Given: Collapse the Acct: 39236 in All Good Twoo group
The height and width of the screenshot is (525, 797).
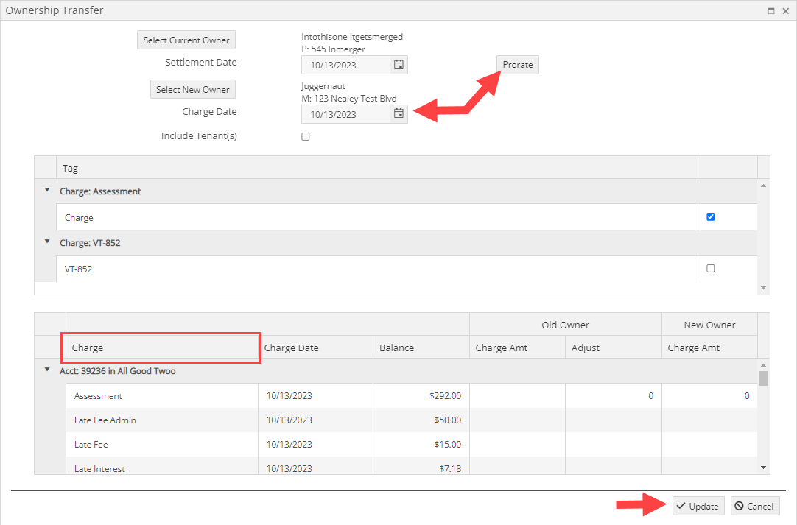Looking at the screenshot, I should tap(46, 370).
